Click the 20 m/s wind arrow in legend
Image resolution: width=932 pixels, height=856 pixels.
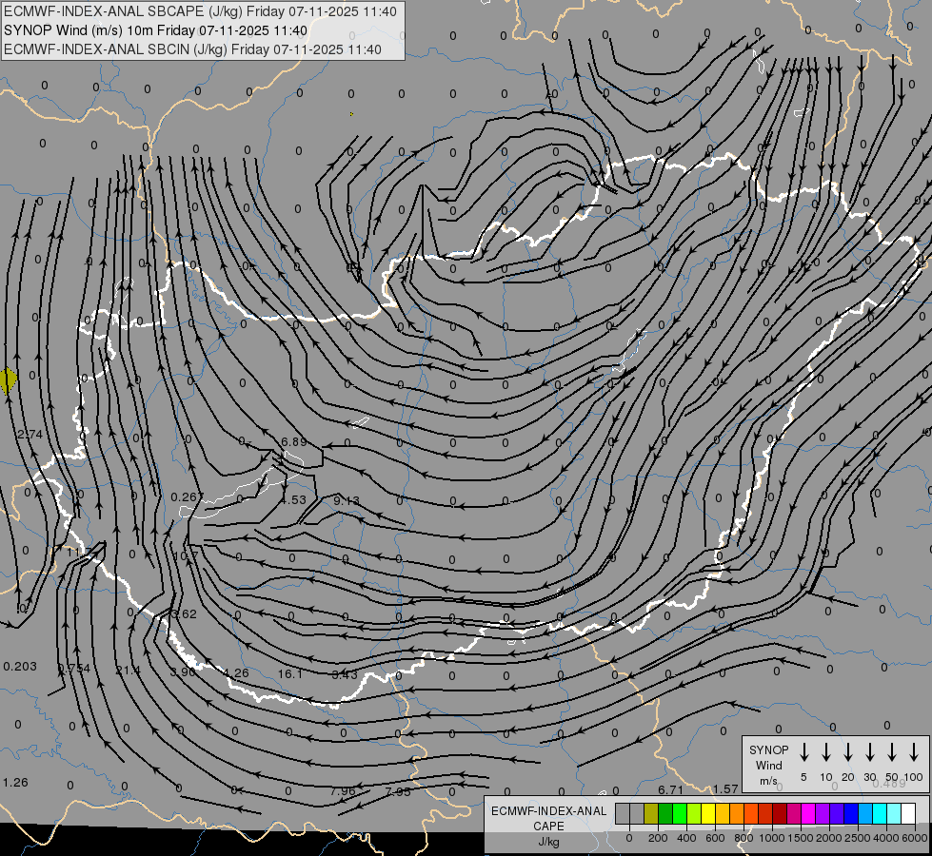847,751
